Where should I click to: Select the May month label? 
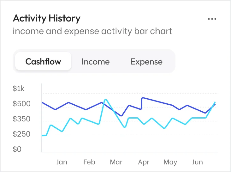pyautogui.click(x=170, y=162)
